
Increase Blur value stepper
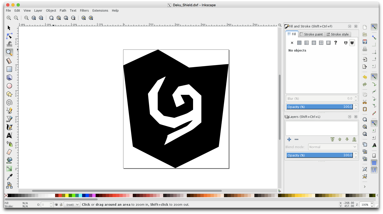[x=356, y=97]
